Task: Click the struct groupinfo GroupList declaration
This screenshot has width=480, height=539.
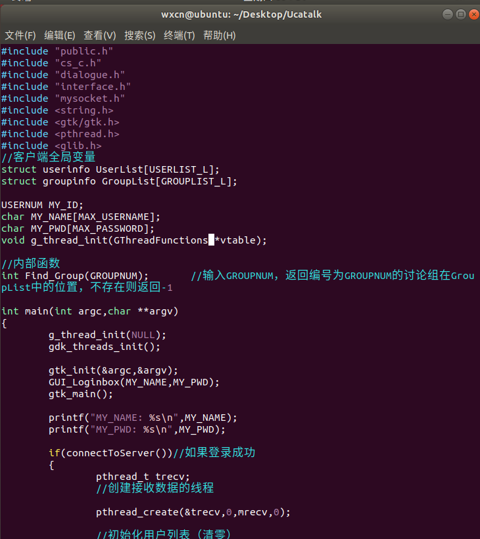Action: (x=119, y=181)
